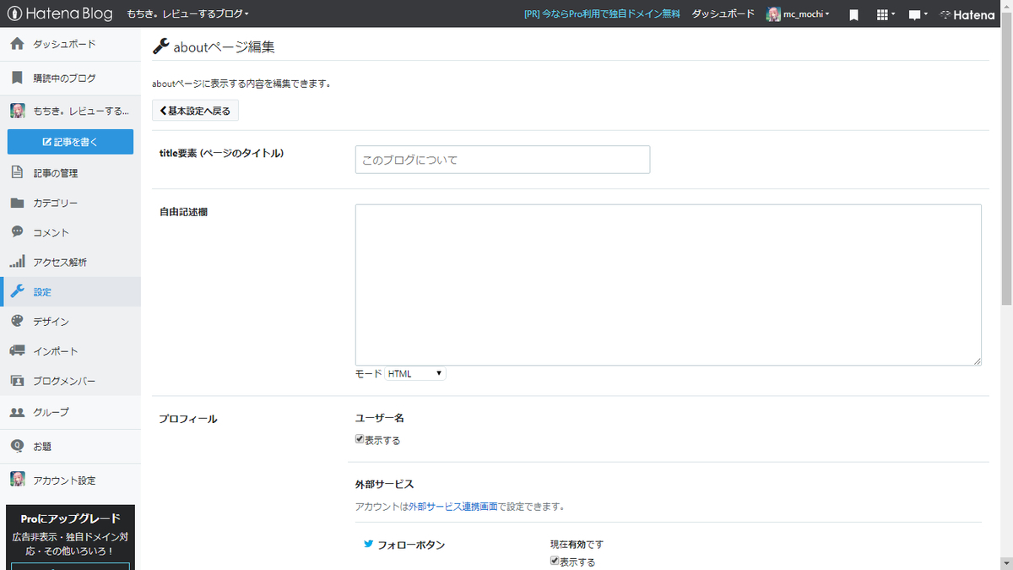Disable 表示する for フォローボタン
The width and height of the screenshot is (1013, 570).
tap(554, 561)
